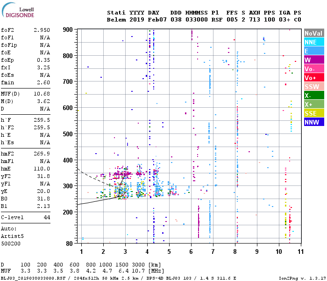The width and height of the screenshot is (327, 281).
Task: Click the 500200 version number
Action: (11, 244)
